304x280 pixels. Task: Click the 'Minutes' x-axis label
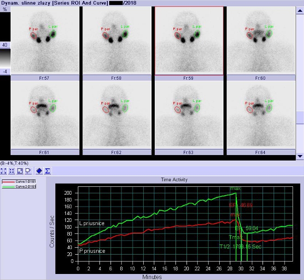152,277
